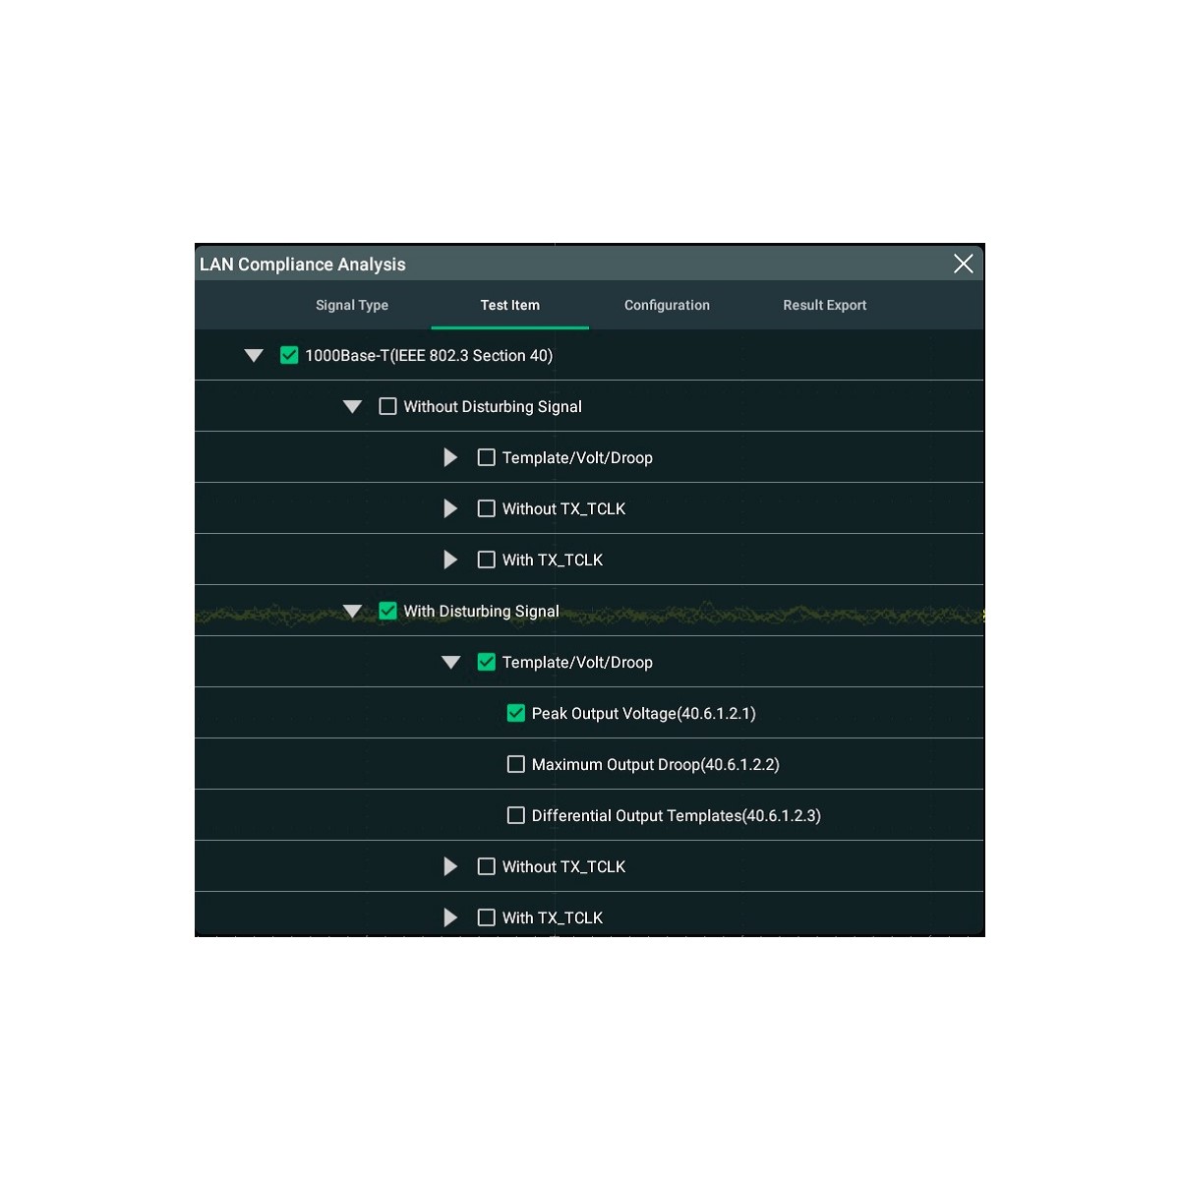Image resolution: width=1180 pixels, height=1180 pixels.
Task: Uncheck Peak Output Voltage(40.6.1.2.1)
Action: coord(515,713)
